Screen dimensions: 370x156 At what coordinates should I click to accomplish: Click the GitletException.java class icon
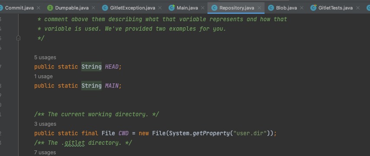tap(105, 8)
